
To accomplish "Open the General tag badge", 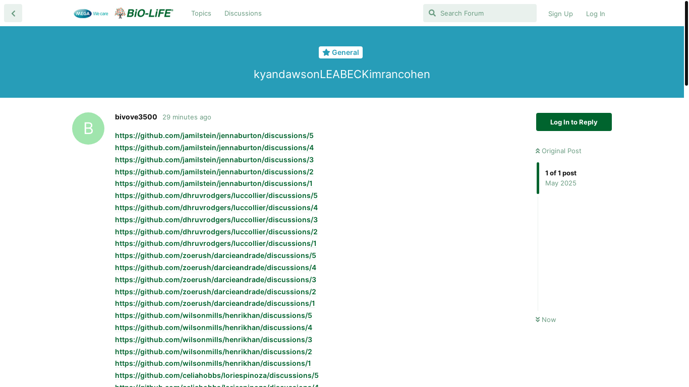I will pyautogui.click(x=340, y=52).
